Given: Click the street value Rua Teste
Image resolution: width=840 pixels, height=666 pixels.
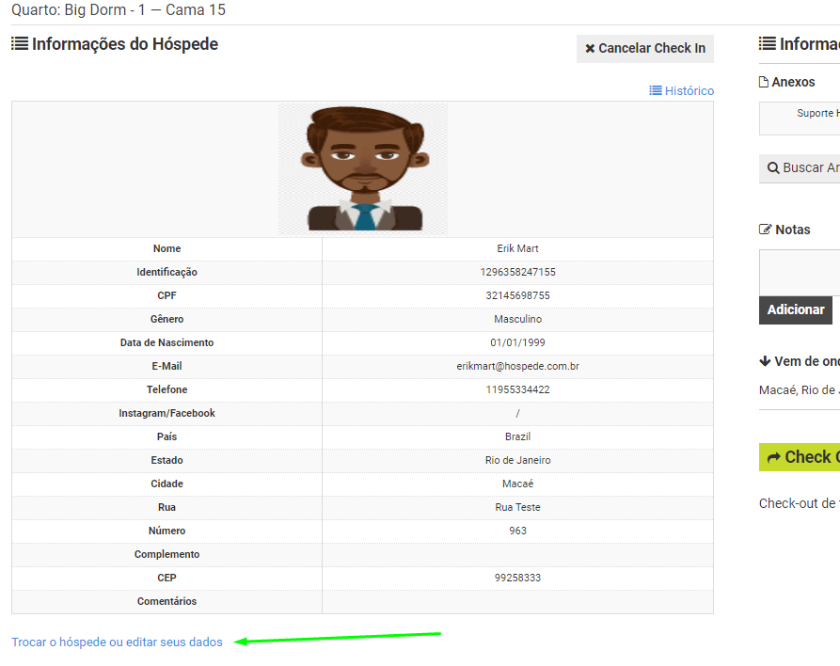Looking at the screenshot, I should tap(517, 507).
